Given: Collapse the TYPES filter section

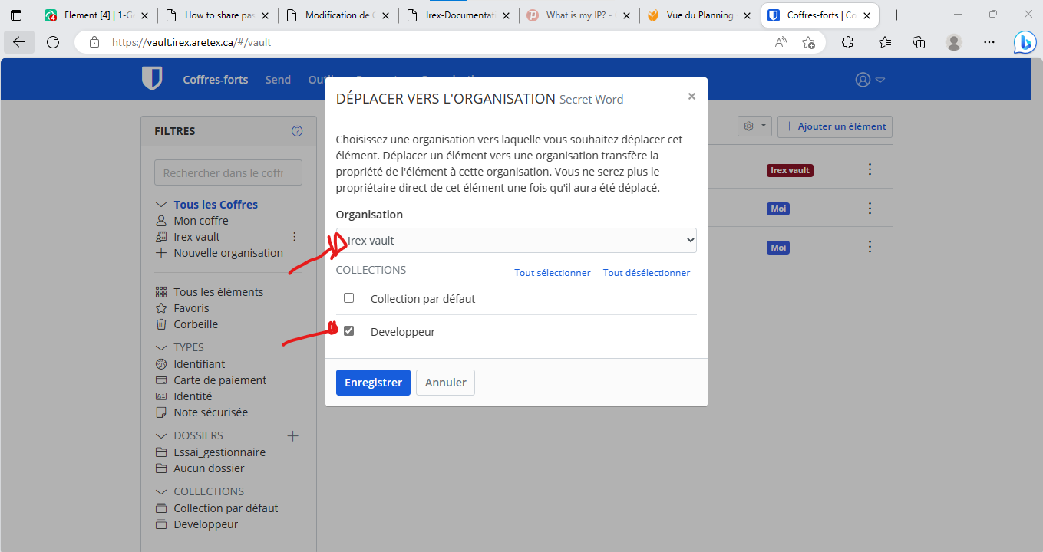Looking at the screenshot, I should (x=160, y=347).
